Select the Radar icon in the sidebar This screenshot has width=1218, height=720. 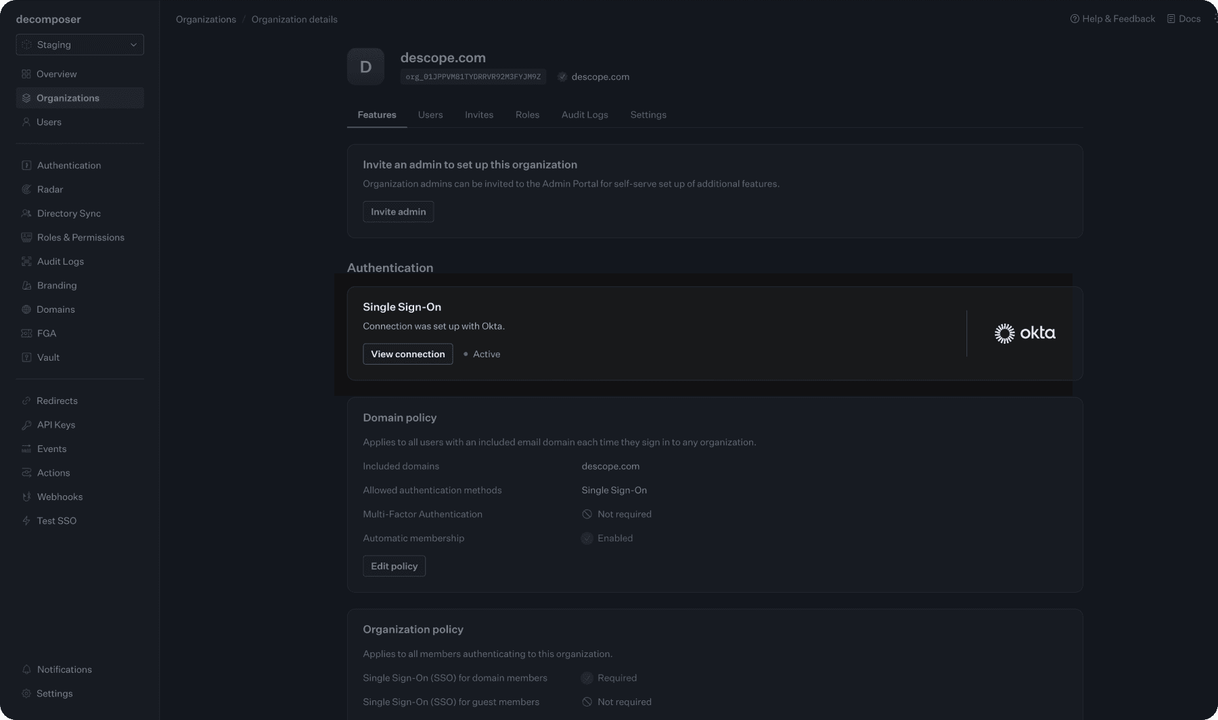26,189
